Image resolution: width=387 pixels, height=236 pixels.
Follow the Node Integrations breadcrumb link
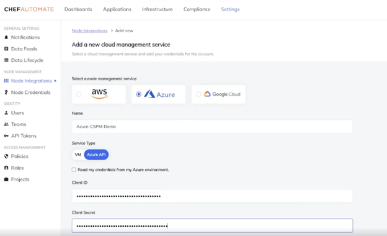[89, 30]
